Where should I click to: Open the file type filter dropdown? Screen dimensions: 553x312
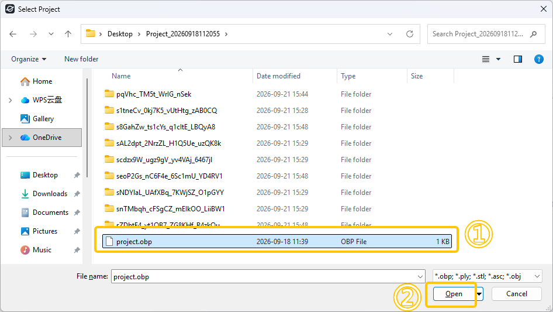coord(488,276)
